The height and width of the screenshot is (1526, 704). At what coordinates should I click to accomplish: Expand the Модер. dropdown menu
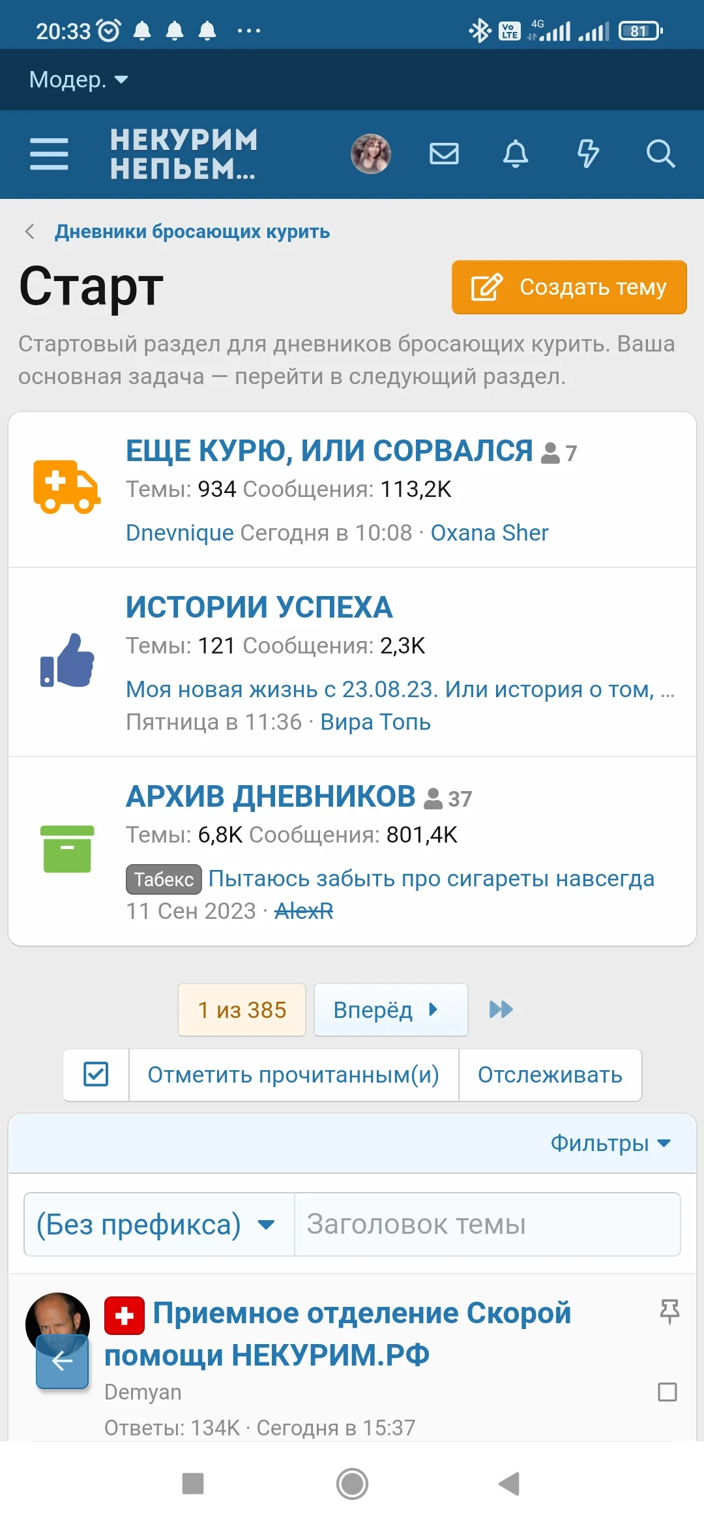(x=78, y=80)
